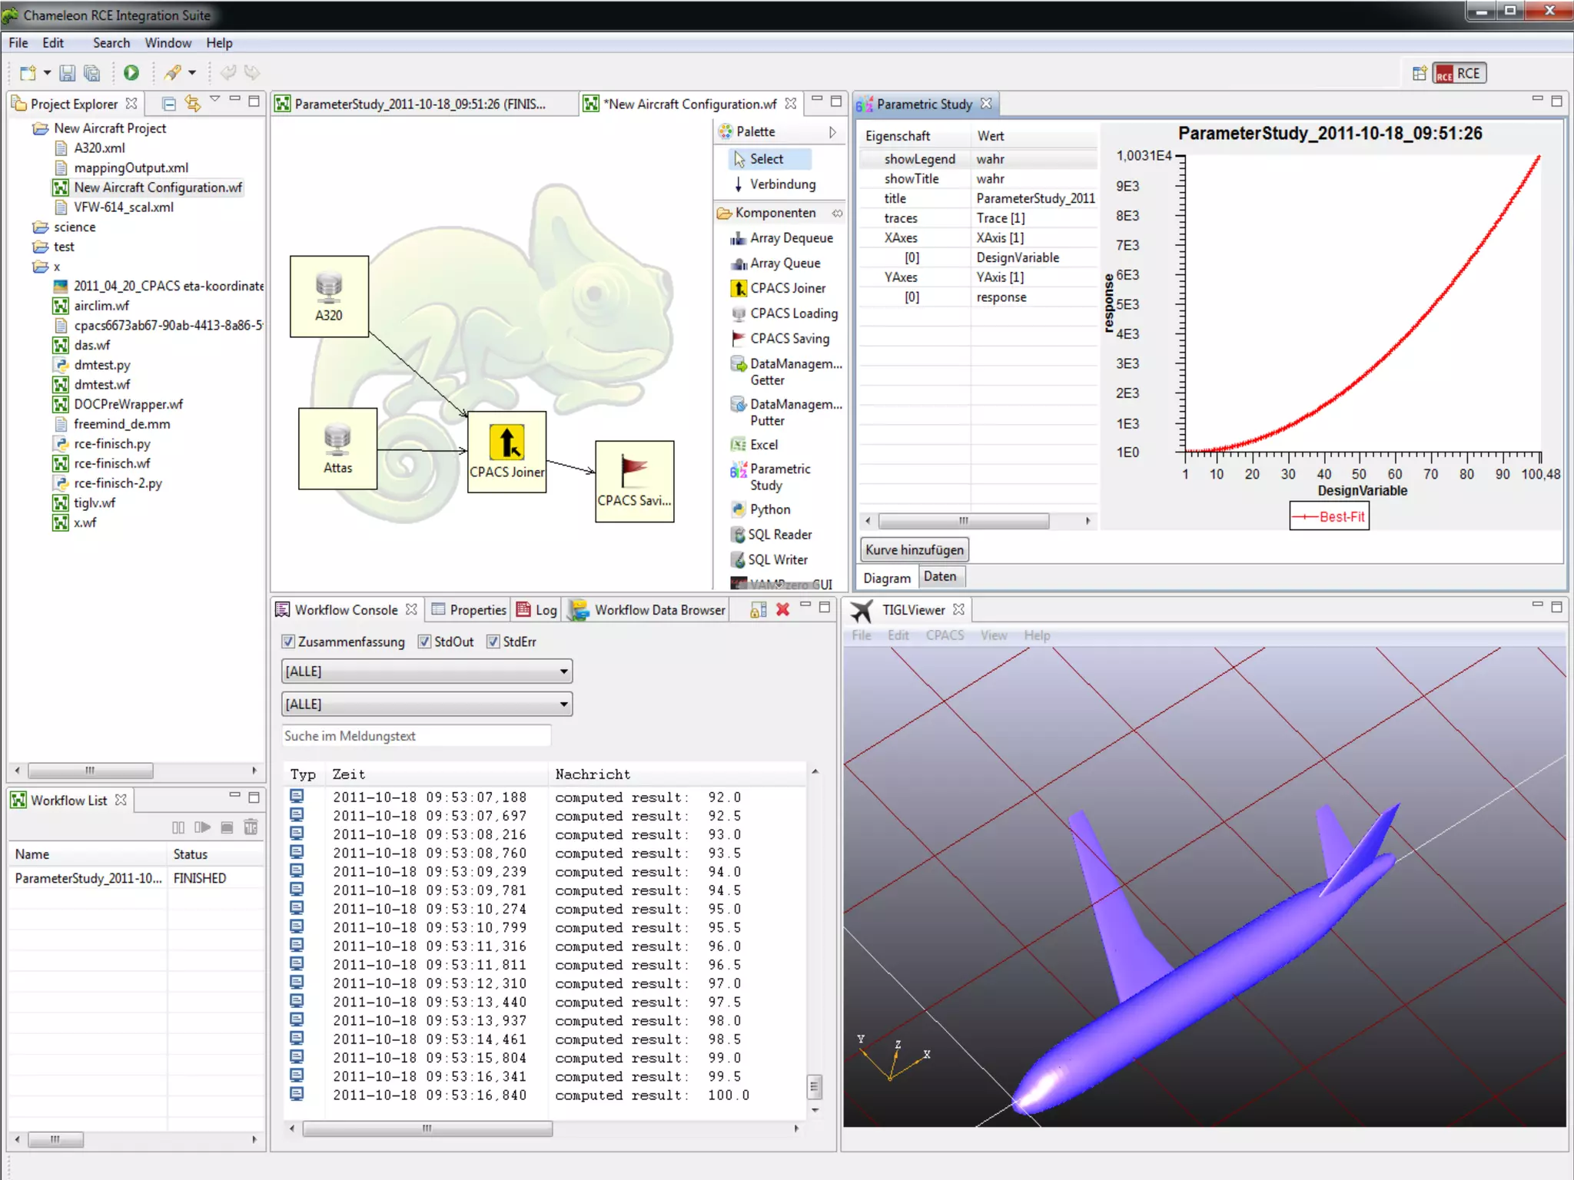1574x1180 pixels.
Task: Click the Open Perspective icon
Action: [x=1420, y=73]
